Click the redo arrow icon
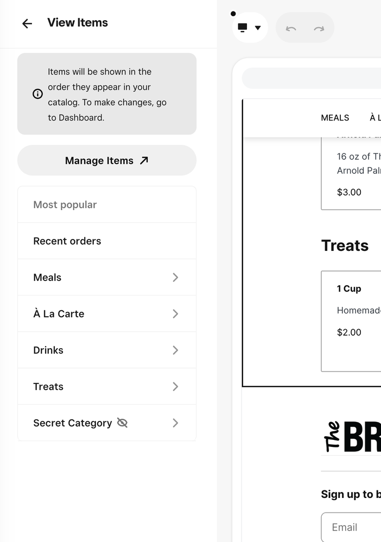This screenshot has height=542, width=381. coord(319,28)
